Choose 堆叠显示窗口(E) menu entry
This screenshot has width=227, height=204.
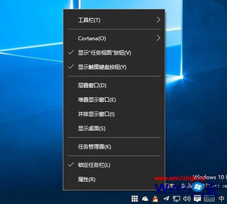tap(97, 100)
